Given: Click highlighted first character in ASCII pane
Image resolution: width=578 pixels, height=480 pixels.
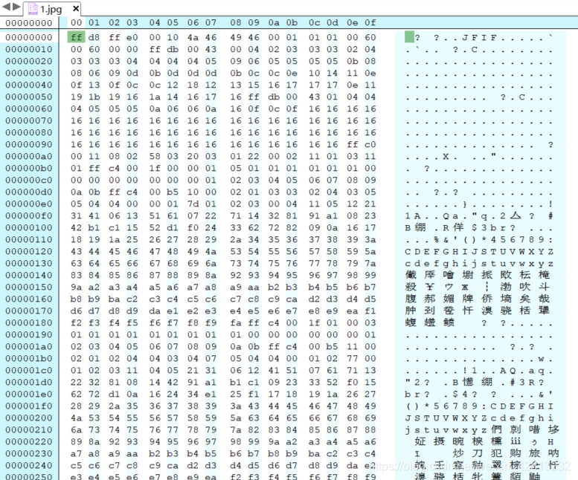Looking at the screenshot, I should [x=409, y=37].
